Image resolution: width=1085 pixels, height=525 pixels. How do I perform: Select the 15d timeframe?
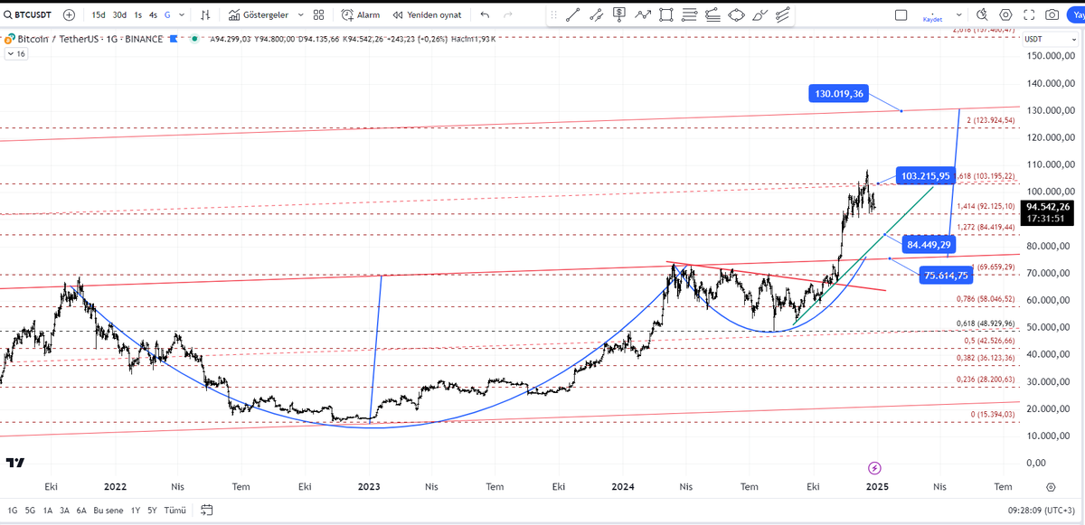pyautogui.click(x=99, y=15)
